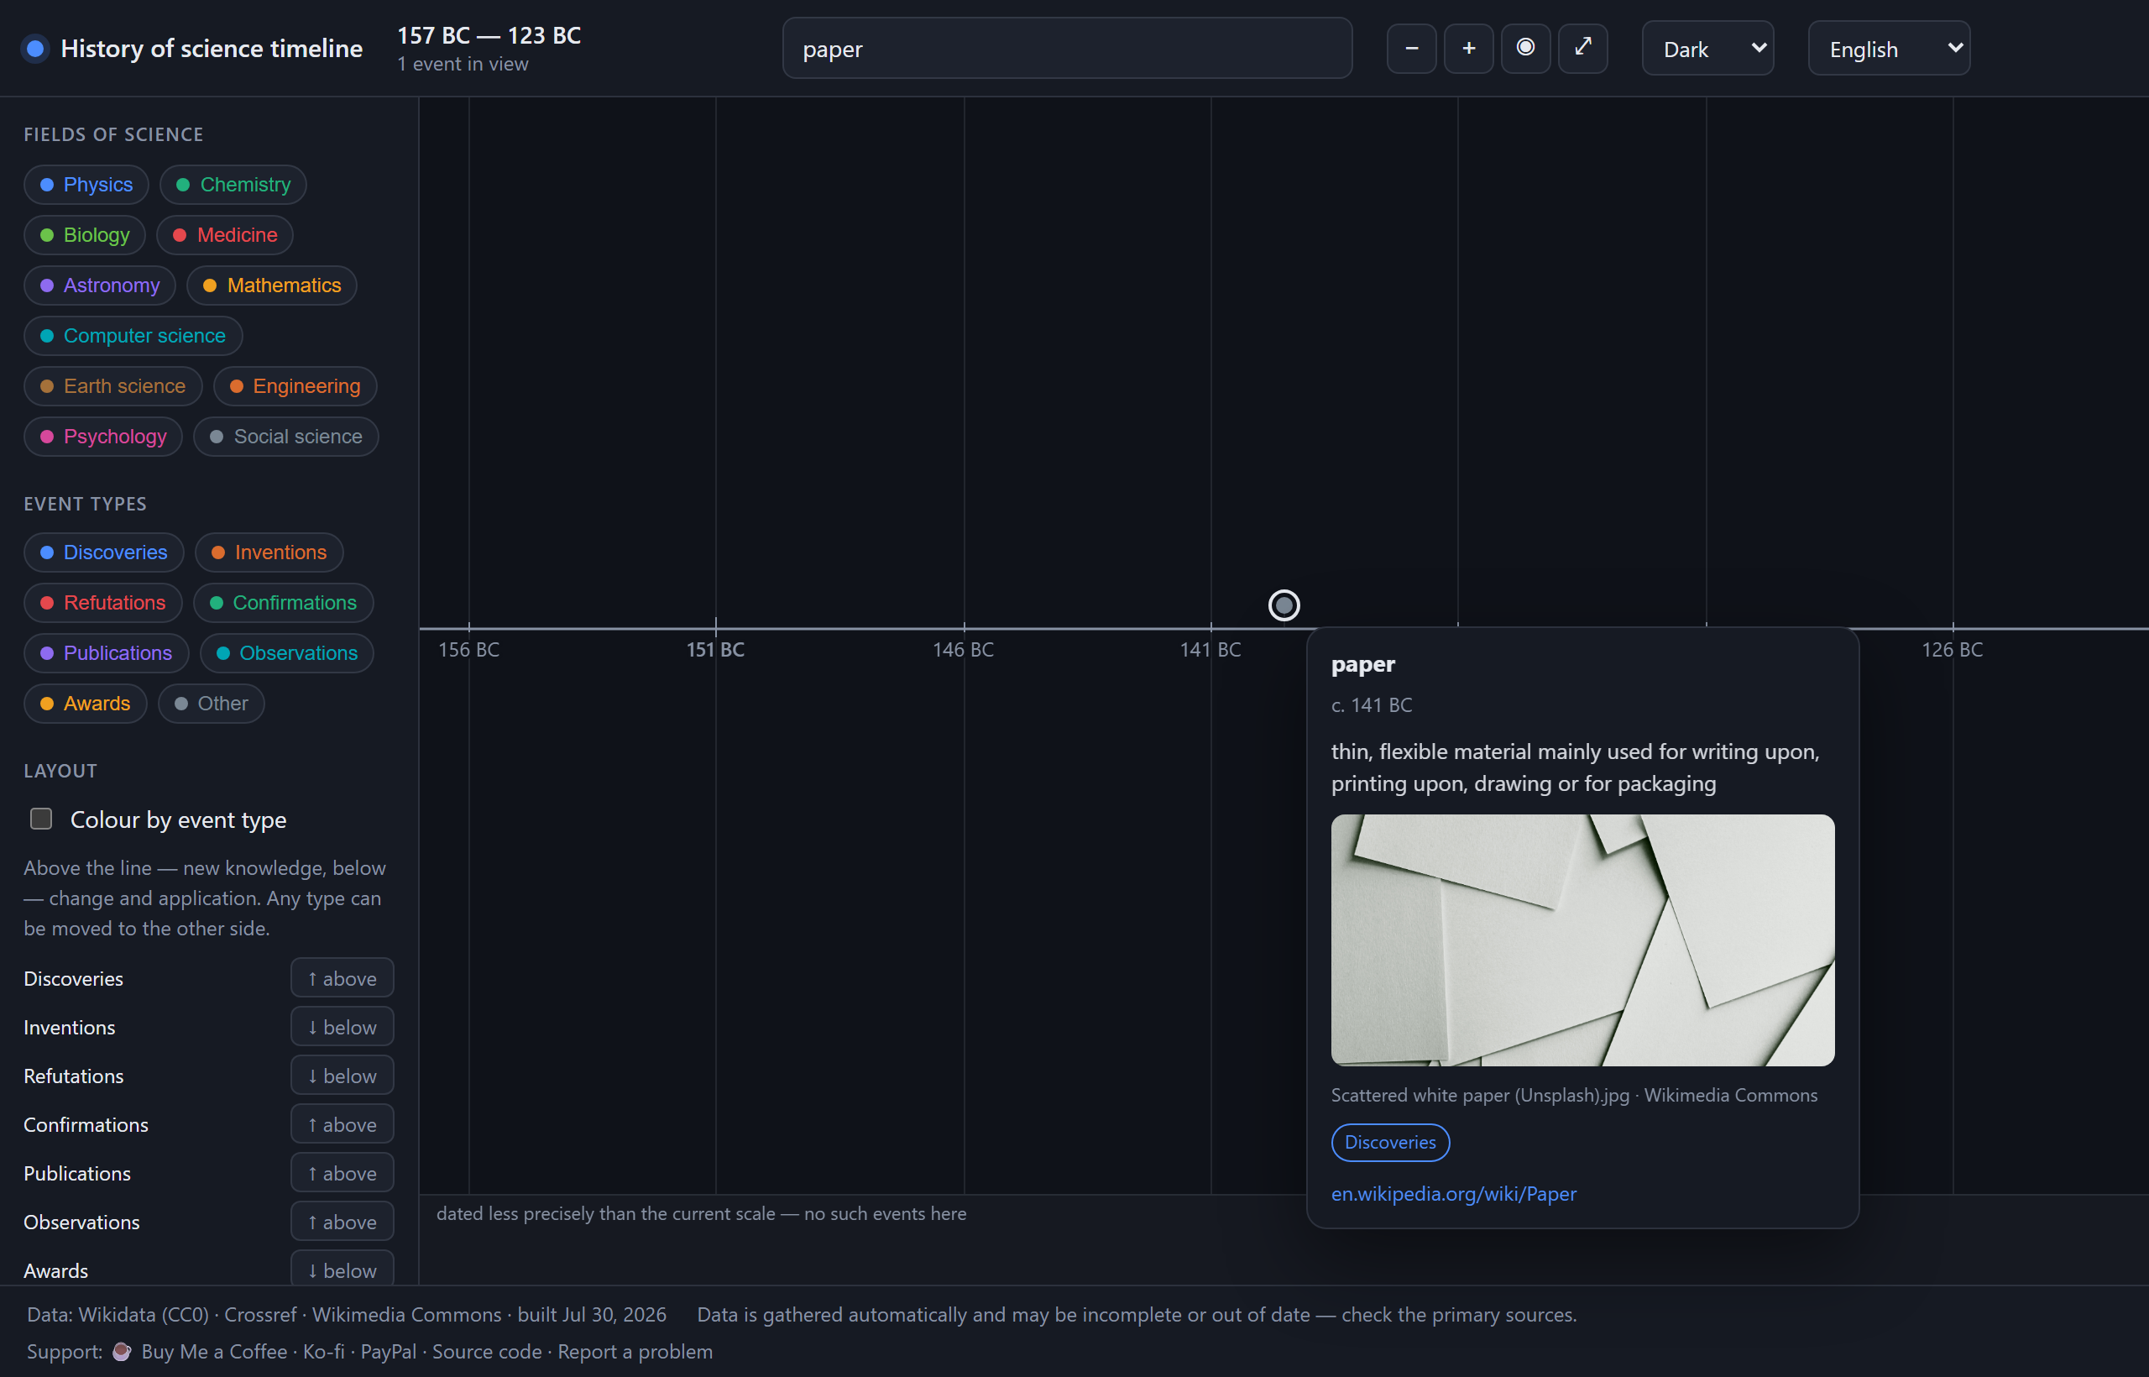The image size is (2149, 1377).
Task: Toggle the Confirmations event type filter
Action: coord(284,603)
